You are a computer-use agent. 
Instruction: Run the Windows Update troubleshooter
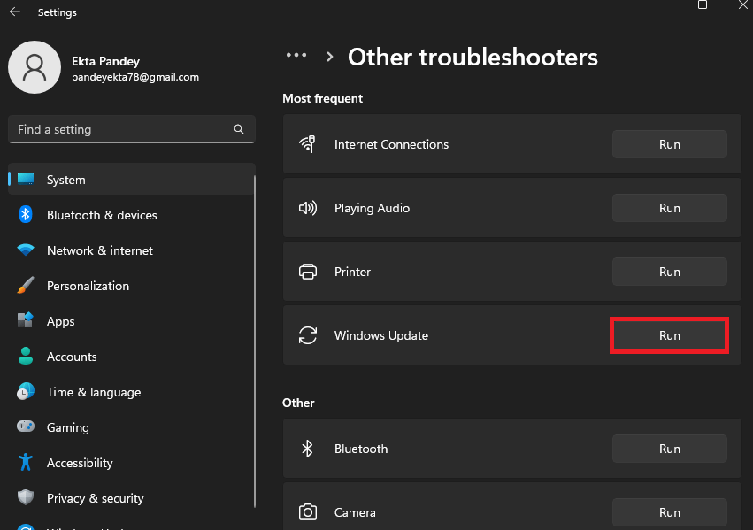669,336
